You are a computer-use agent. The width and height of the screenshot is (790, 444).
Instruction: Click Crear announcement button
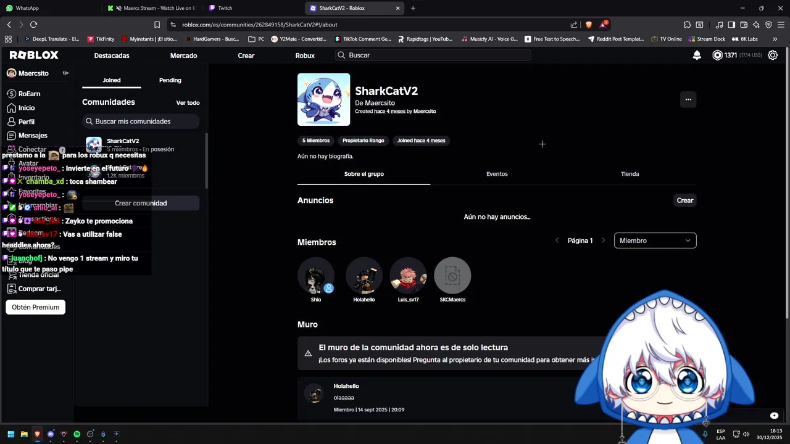click(685, 200)
